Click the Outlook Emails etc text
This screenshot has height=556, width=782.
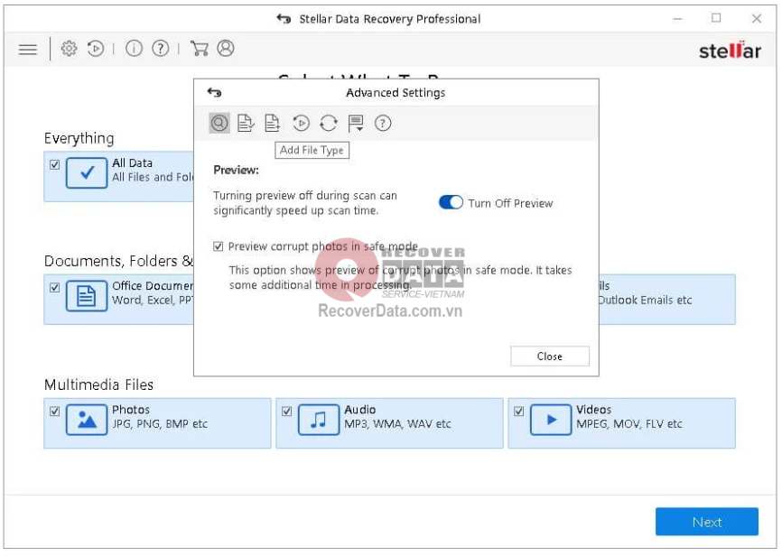click(645, 301)
